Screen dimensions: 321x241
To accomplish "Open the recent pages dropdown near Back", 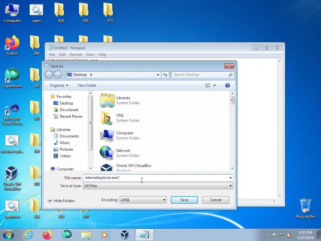I will click(64, 75).
